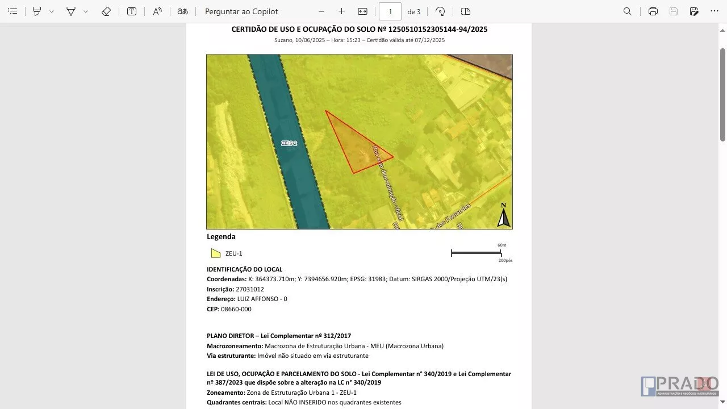
Task: Open more options ellipsis menu
Action: [x=714, y=11]
